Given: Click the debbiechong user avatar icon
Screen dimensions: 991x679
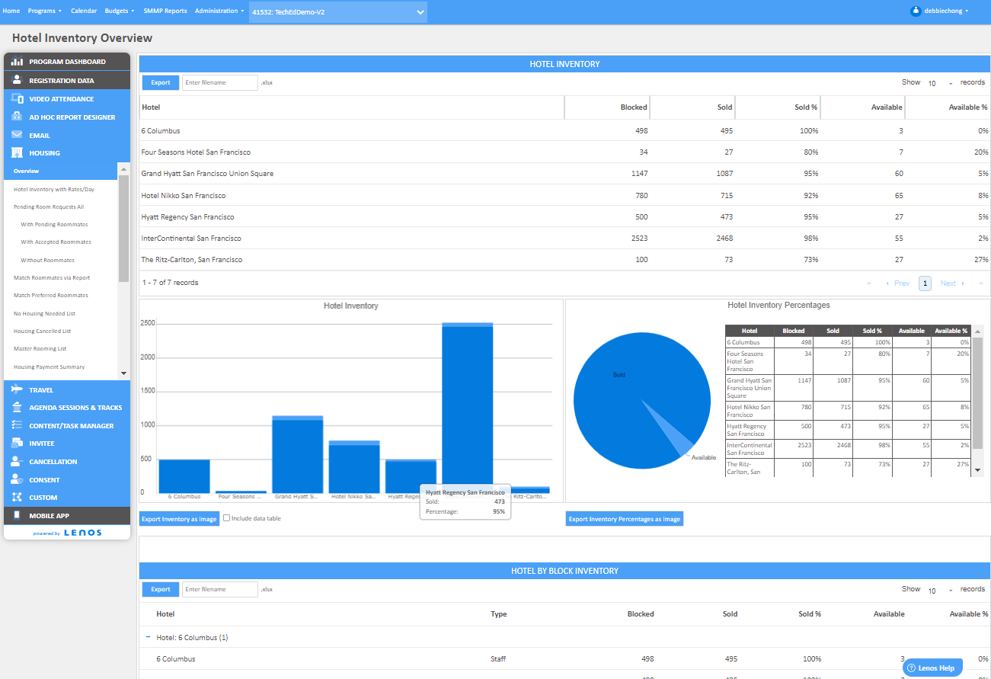Looking at the screenshot, I should click(916, 11).
